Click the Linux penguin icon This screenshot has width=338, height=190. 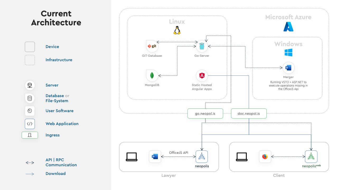click(x=177, y=30)
